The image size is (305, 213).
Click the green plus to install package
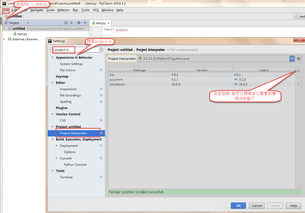point(298,71)
